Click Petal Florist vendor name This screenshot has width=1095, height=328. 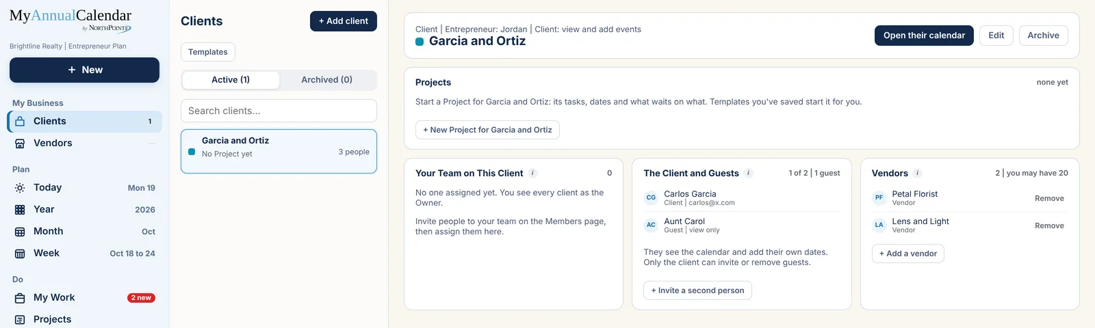[x=915, y=194]
